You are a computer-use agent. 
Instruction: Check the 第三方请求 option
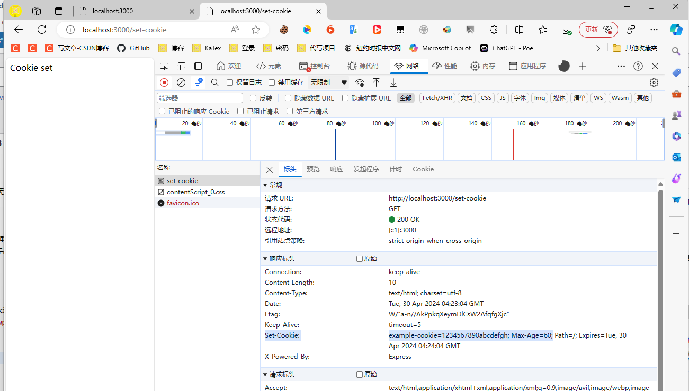click(290, 111)
